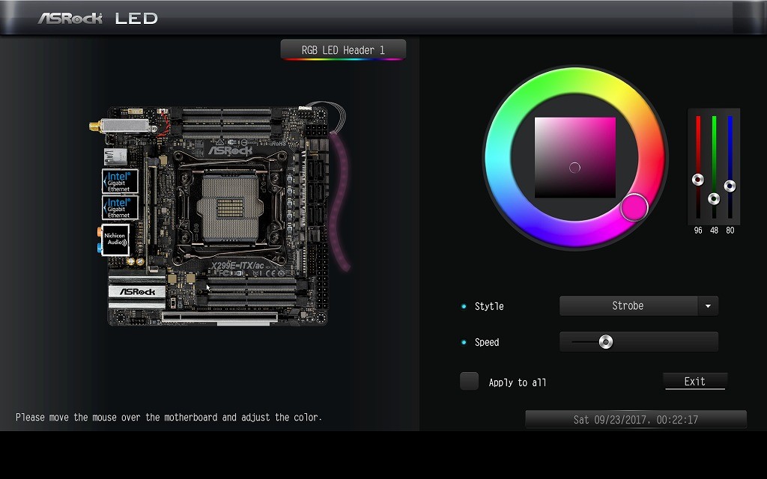
Task: Click the second Intel Gigabit Ethernet port
Action: (x=120, y=208)
